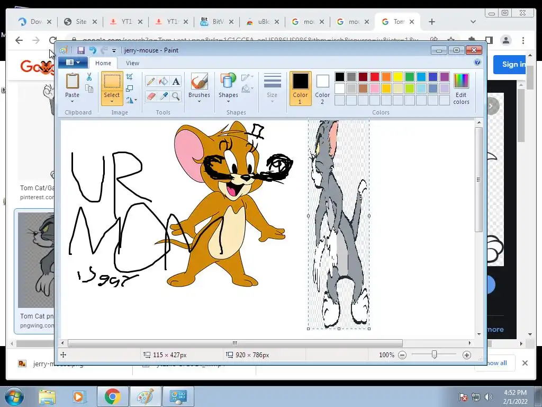Screen dimensions: 542x407
Task: Click the Cut scissors icon
Action: (x=89, y=77)
